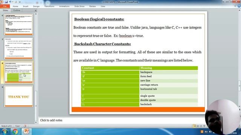Click the Save icon in quick access toolbar

point(6,2)
